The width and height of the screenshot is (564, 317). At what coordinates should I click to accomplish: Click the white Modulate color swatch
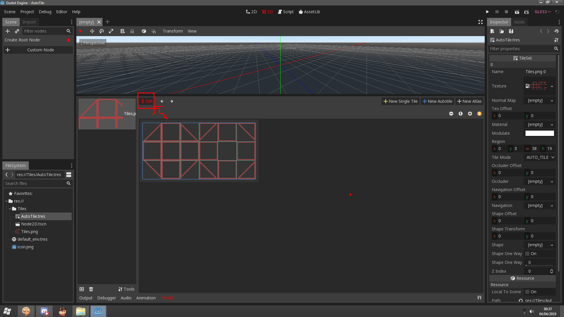[540, 133]
